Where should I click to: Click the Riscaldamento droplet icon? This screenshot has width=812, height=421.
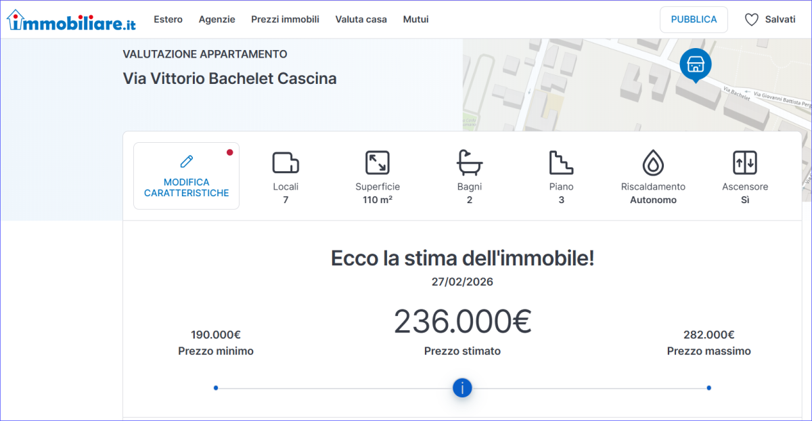coord(653,163)
